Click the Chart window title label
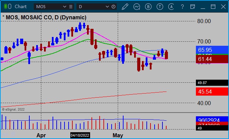Image resolution: width=229 pixels, height=139 pixels. pos(20,6)
